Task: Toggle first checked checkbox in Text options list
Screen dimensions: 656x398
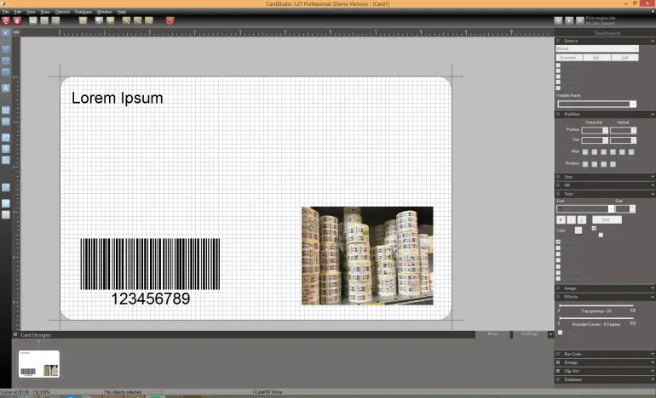Action: click(558, 242)
